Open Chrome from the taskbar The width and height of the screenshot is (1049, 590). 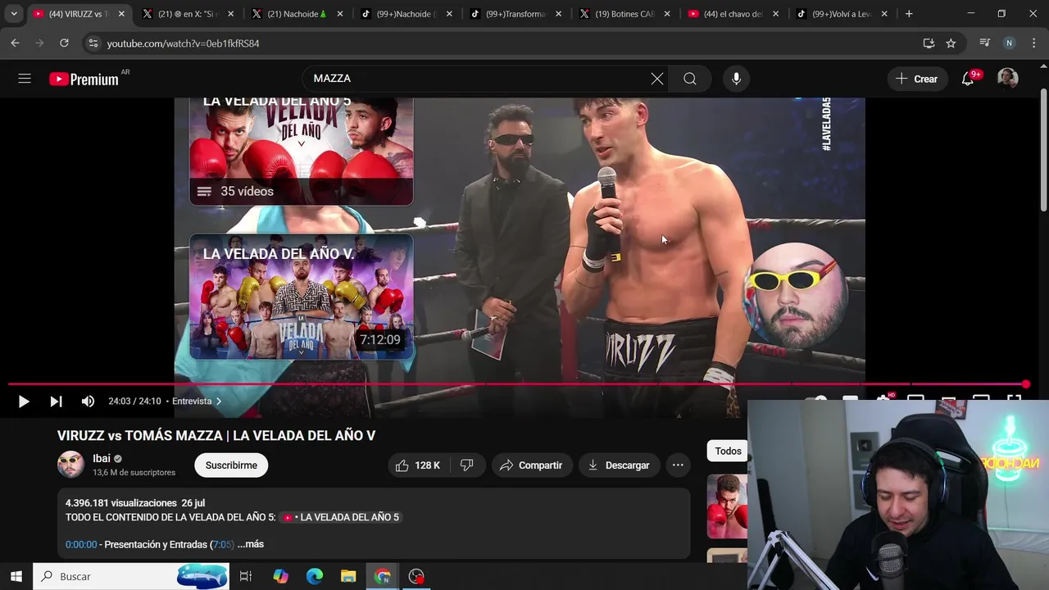pyautogui.click(x=383, y=576)
